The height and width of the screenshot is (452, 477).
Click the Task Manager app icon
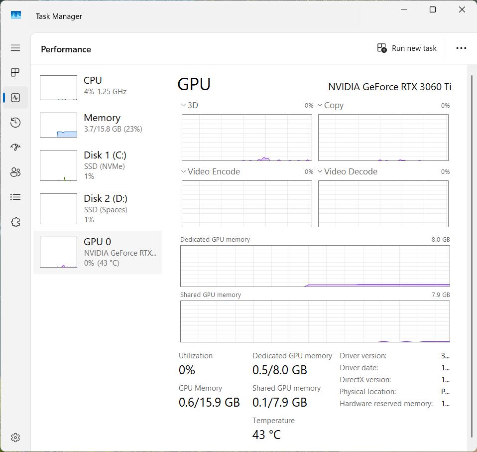pos(16,15)
